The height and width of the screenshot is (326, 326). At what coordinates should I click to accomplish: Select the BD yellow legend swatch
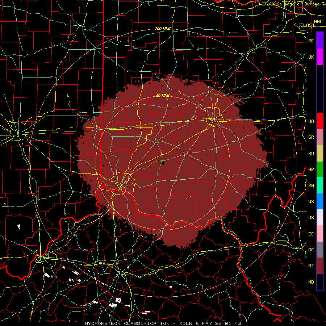tap(320, 153)
